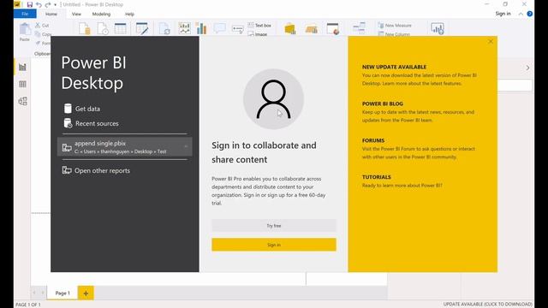Viewport: 548px width, 308px height.
Task: Open the quick access toolbar customize dropdown
Action: (x=55, y=5)
